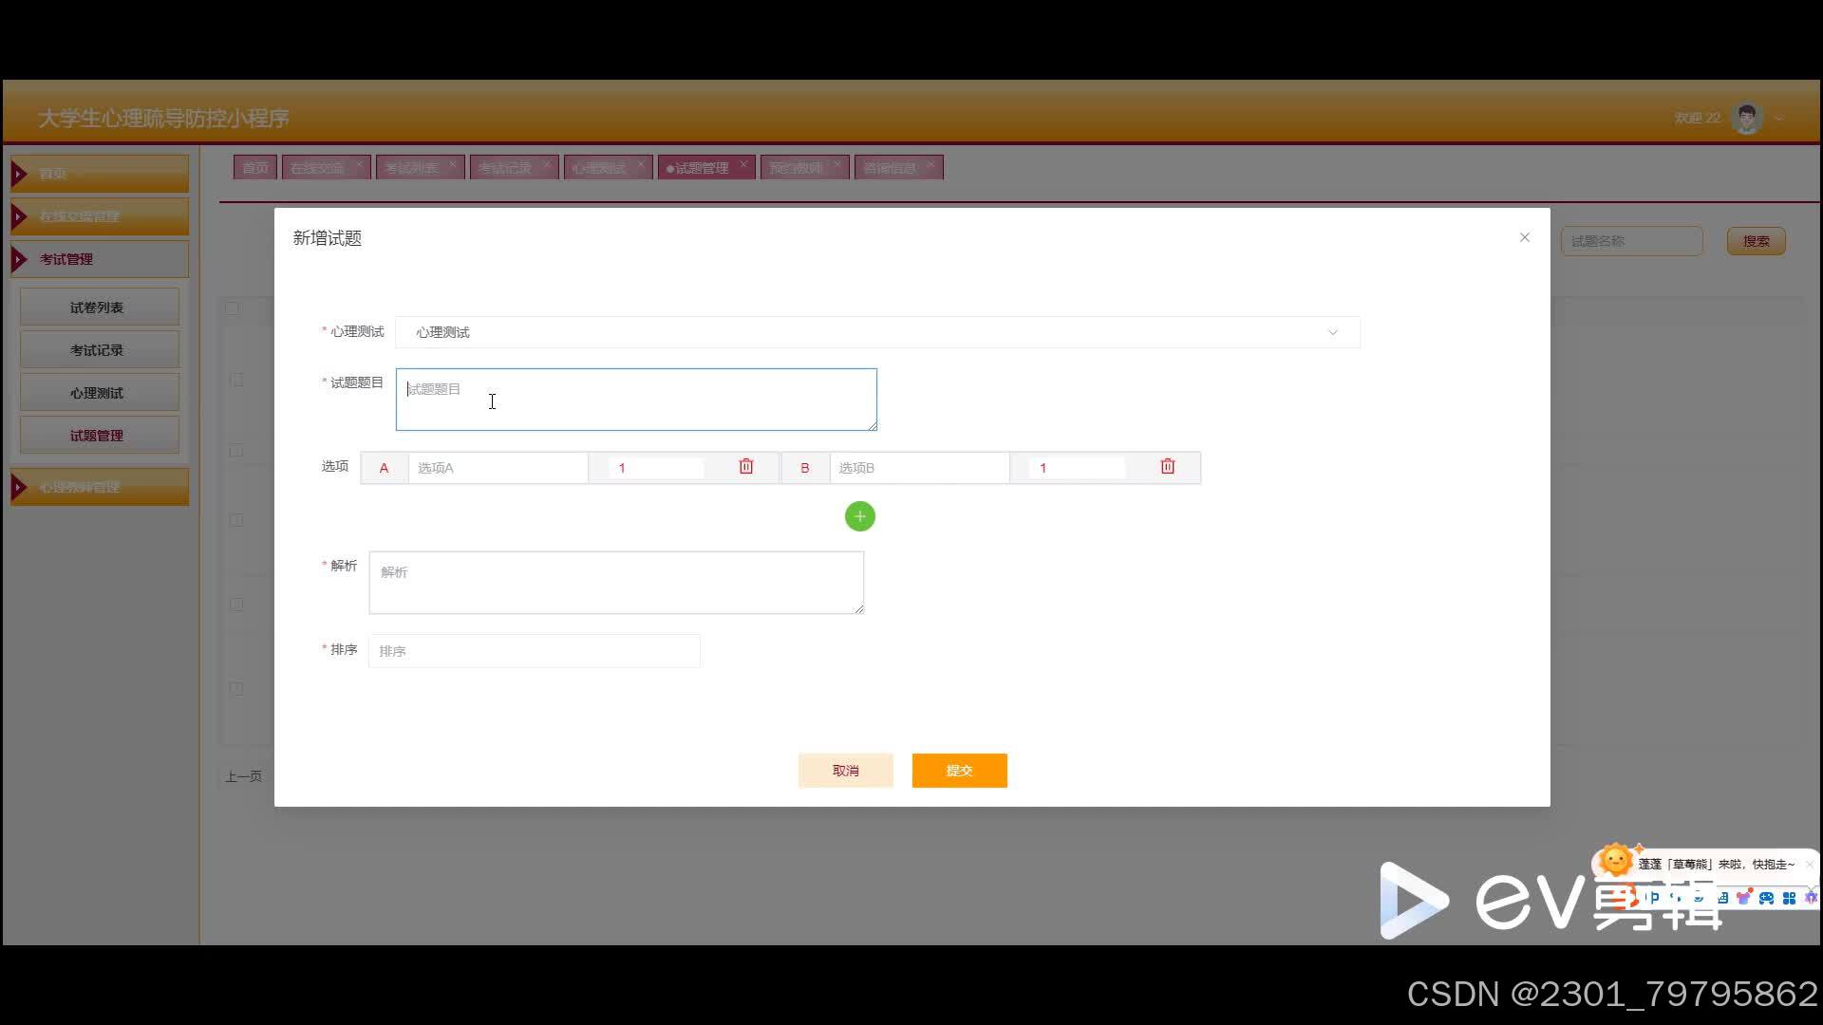The width and height of the screenshot is (1823, 1025).
Task: Focus the 选项A text input
Action: click(498, 468)
